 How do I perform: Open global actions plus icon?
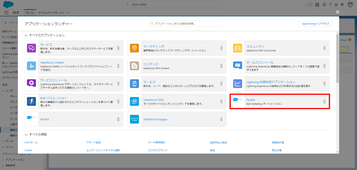[317, 5]
